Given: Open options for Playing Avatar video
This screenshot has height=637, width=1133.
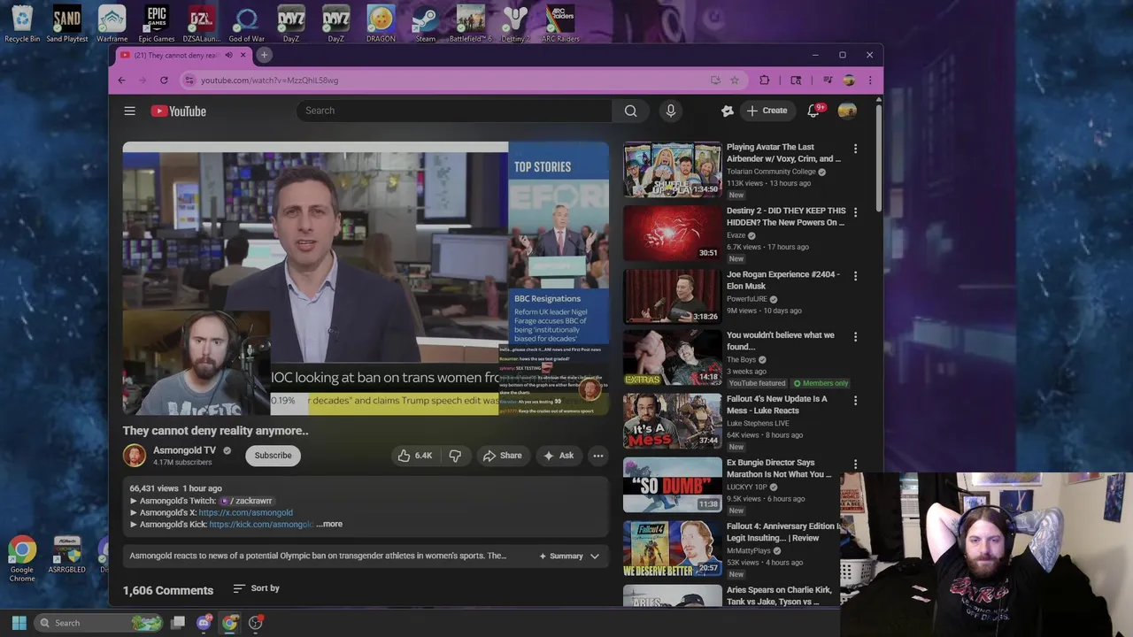Looking at the screenshot, I should [855, 149].
